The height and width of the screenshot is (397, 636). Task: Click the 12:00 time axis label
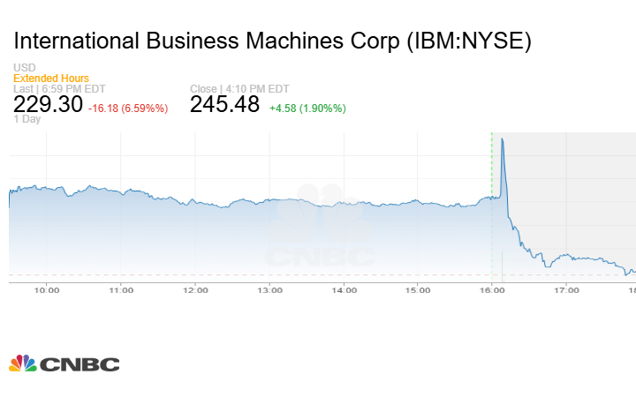(x=196, y=289)
